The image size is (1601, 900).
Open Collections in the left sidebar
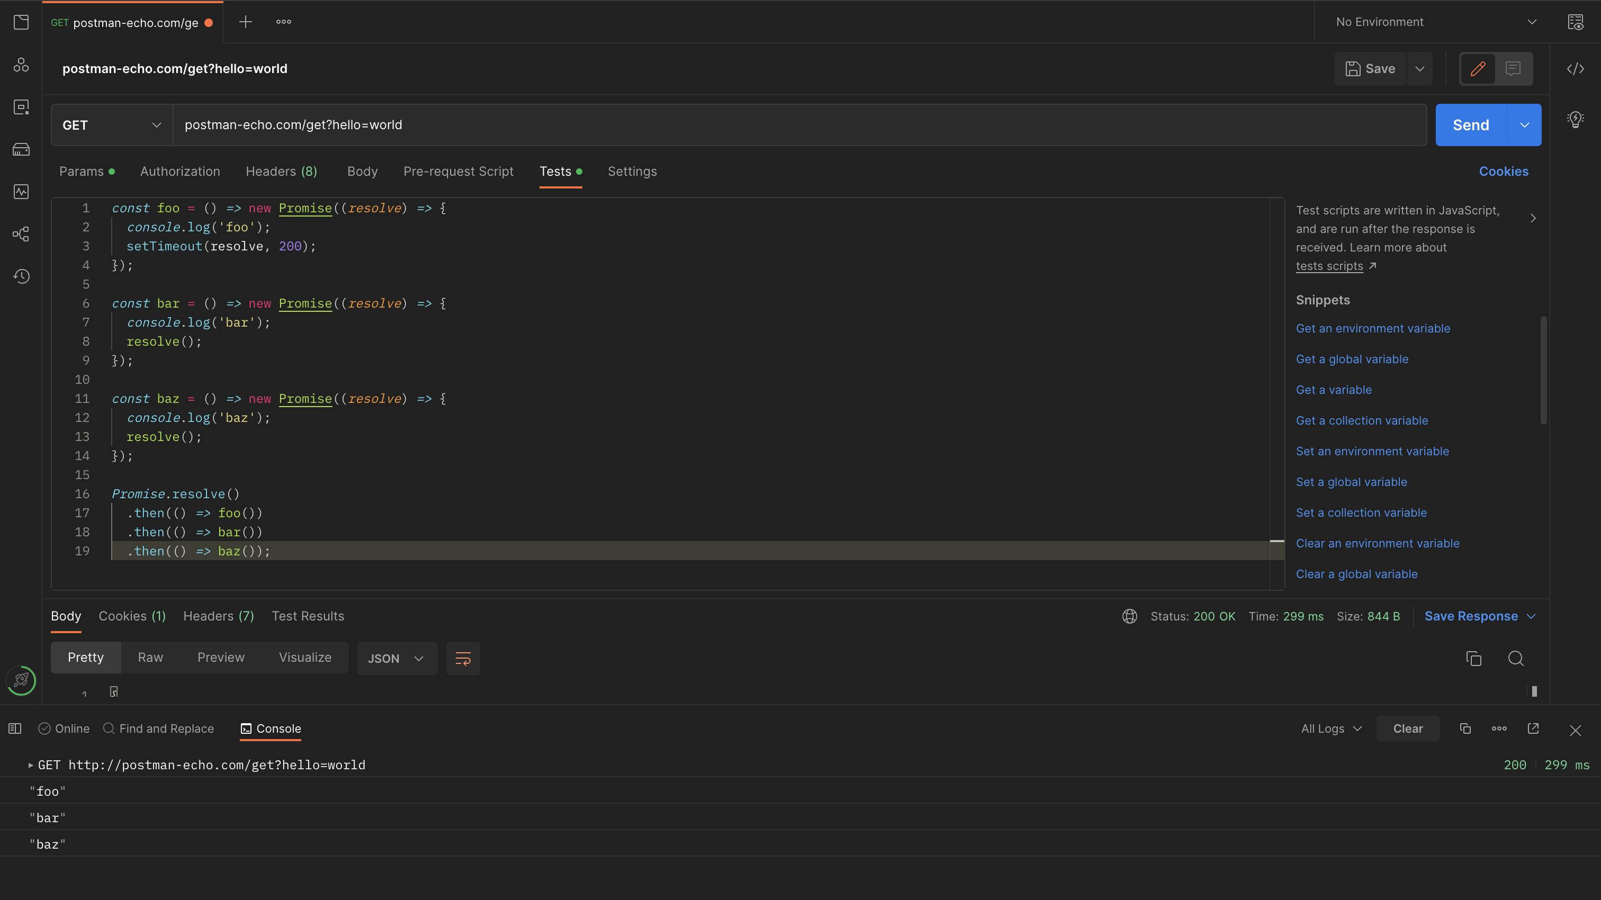coord(21,22)
